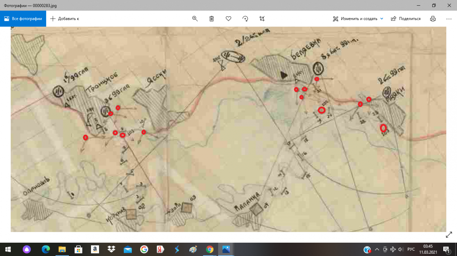Viewport: 457px width, 256px height.
Task: Open the Windows Start menu
Action: (x=8, y=250)
